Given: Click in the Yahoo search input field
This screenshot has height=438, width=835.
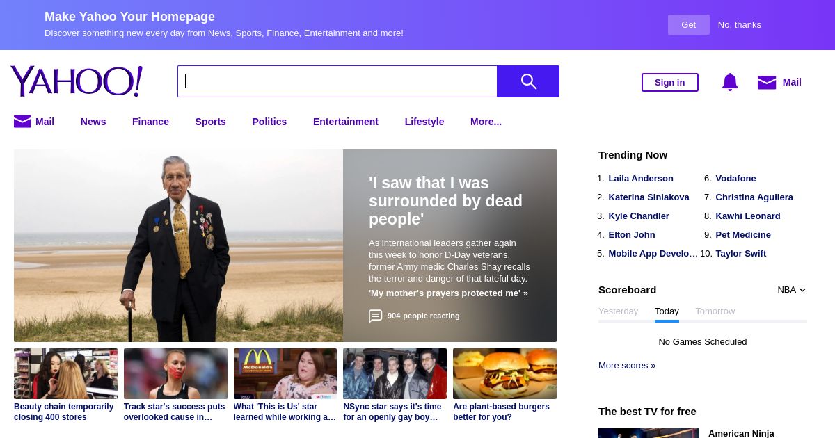Looking at the screenshot, I should coord(337,81).
